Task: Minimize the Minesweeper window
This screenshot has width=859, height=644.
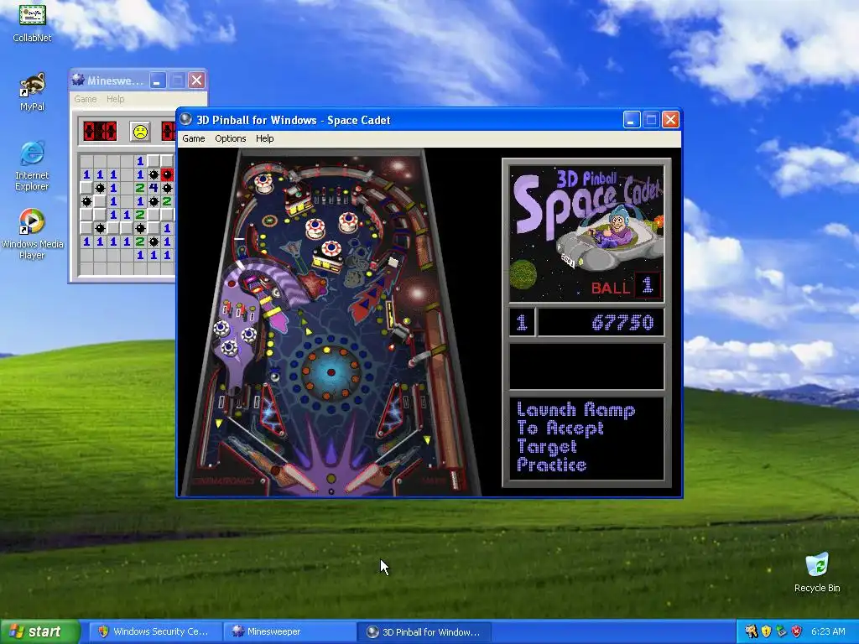Action: pos(157,80)
